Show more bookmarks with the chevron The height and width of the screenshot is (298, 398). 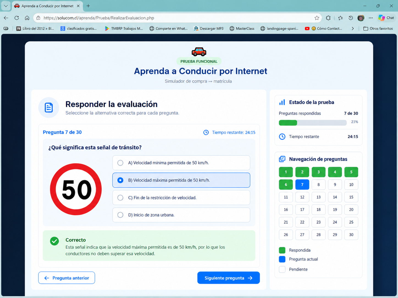[353, 29]
